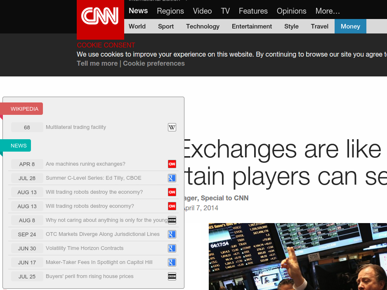387x290 pixels.
Task: Select the Technology section tab
Action: (203, 26)
